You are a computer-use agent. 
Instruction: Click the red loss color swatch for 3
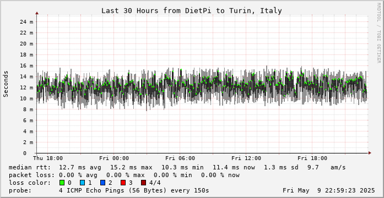123,183
